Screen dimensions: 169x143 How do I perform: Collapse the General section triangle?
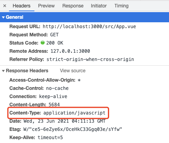pyautogui.click(x=3, y=17)
